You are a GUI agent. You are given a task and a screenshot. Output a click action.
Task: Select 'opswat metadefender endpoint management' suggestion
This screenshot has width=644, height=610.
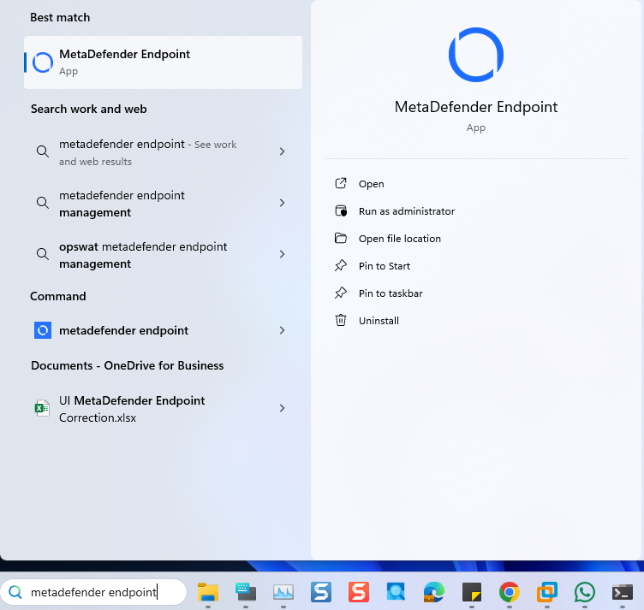pyautogui.click(x=163, y=255)
